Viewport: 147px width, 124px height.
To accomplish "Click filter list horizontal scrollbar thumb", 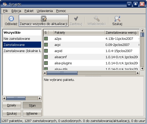I will [x=16, y=98].
